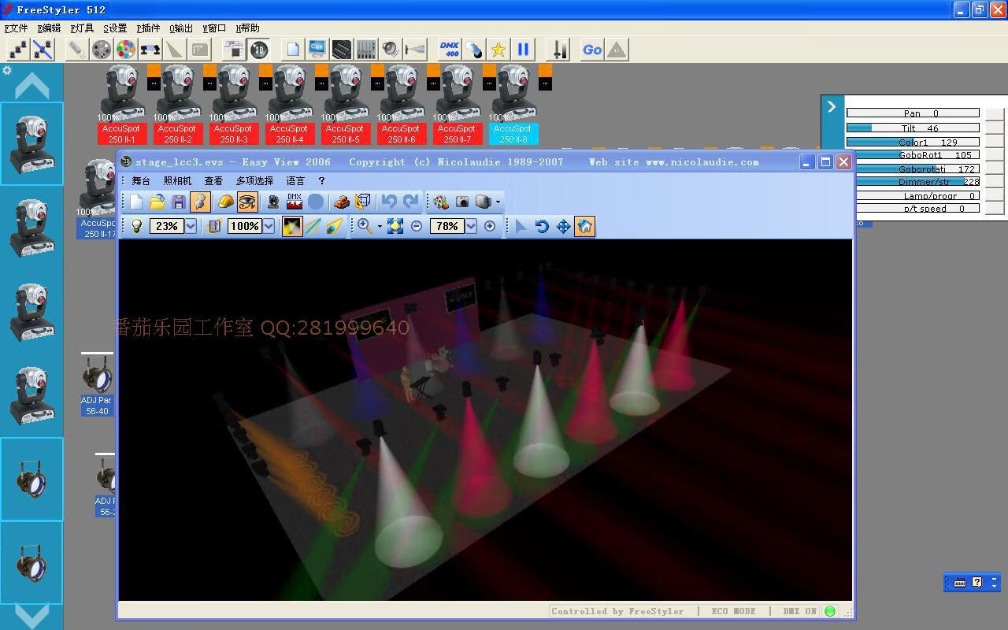
Task: Open the Cue monitor icon
Action: (x=317, y=50)
